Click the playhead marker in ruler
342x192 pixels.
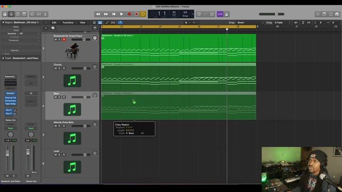click(x=227, y=29)
